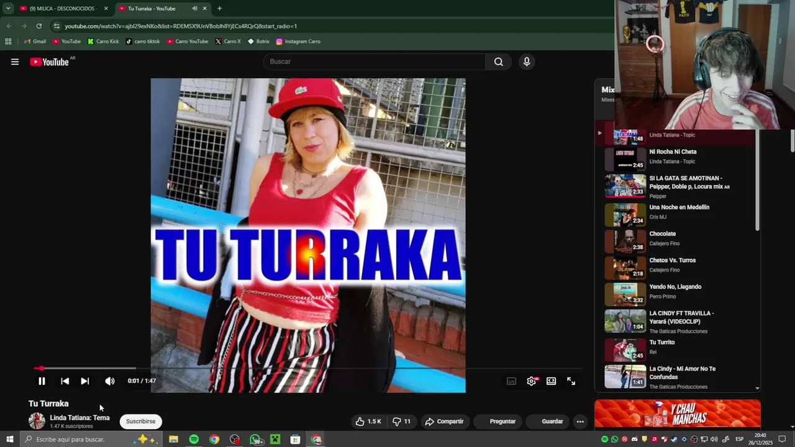Skip to the previous video
795x447 pixels.
coord(65,381)
